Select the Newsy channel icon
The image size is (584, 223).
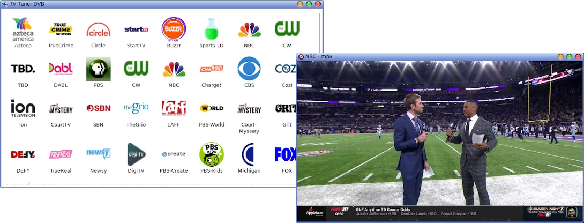pos(99,153)
